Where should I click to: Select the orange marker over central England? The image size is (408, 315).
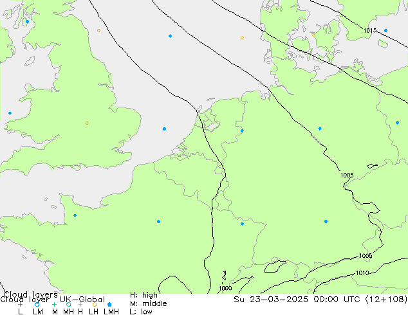point(87,123)
